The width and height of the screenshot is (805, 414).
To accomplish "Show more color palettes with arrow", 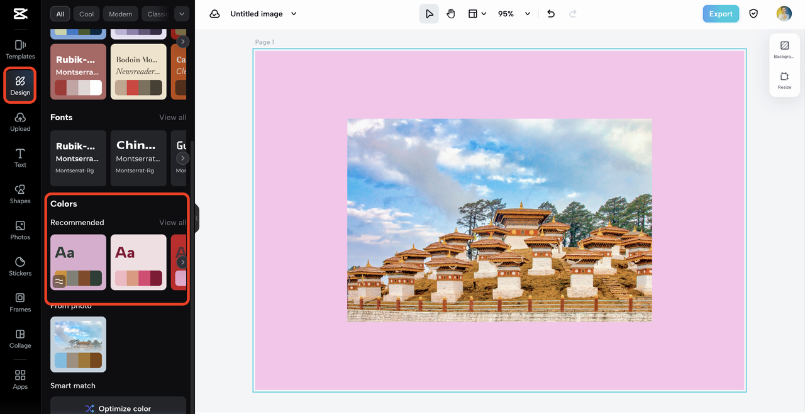I will tap(182, 262).
